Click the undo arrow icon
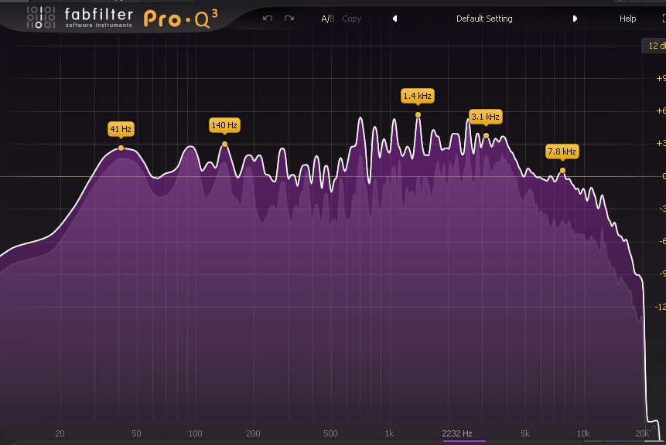The height and width of the screenshot is (445, 666). (268, 19)
